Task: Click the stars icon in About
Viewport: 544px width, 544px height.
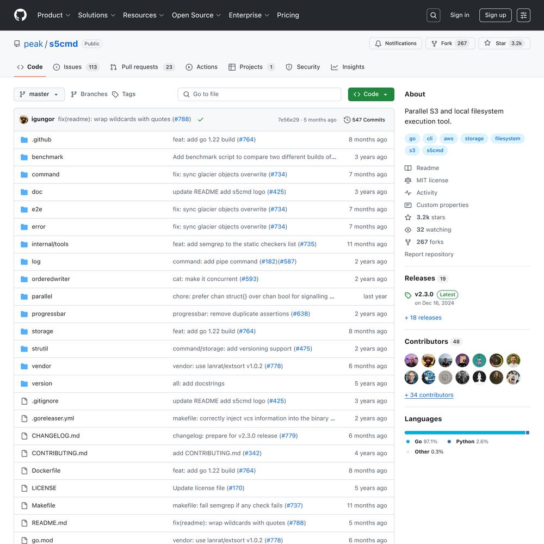Action: point(408,217)
